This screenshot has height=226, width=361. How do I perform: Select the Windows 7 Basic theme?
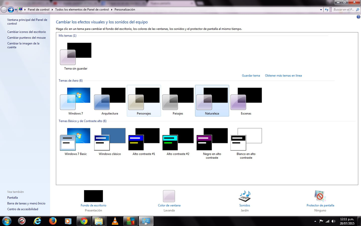[76, 142]
